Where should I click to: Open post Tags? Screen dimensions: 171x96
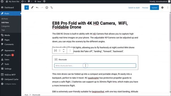click(3, 30)
